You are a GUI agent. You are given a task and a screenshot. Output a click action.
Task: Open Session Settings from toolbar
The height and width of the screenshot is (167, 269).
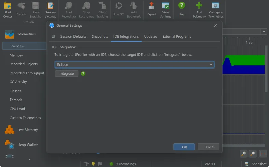click(x=51, y=10)
